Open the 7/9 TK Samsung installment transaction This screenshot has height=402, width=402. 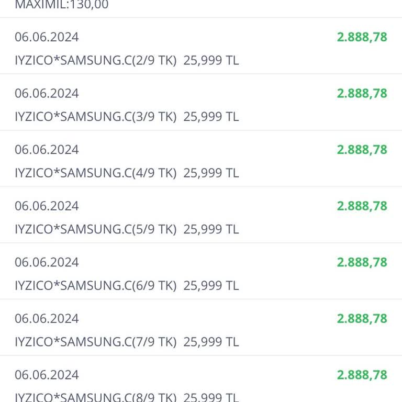tap(201, 328)
